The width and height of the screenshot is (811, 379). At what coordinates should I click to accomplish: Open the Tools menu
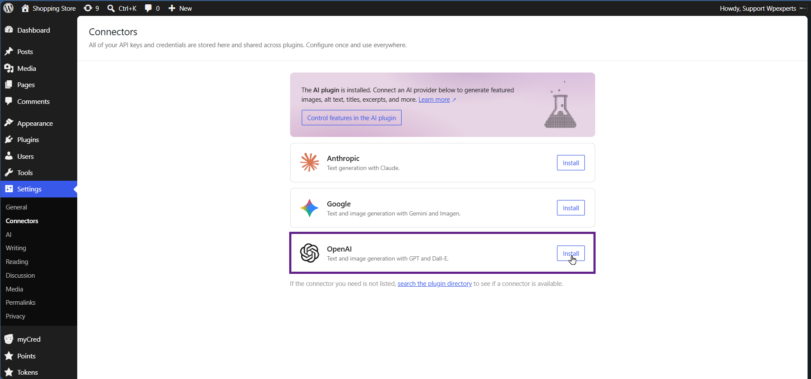39,173
